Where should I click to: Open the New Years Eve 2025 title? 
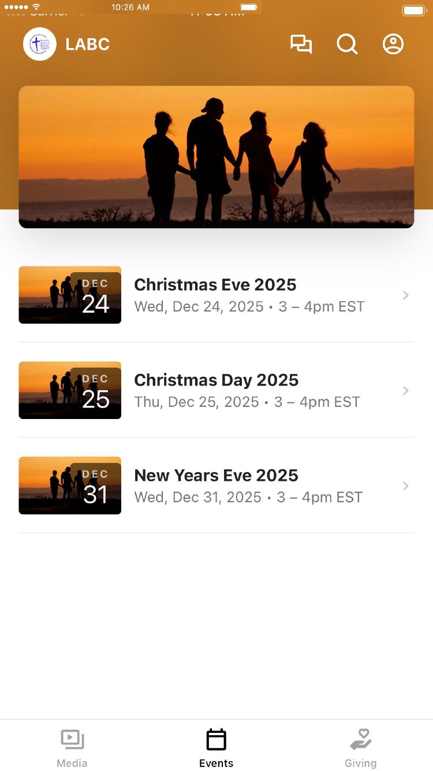(216, 476)
